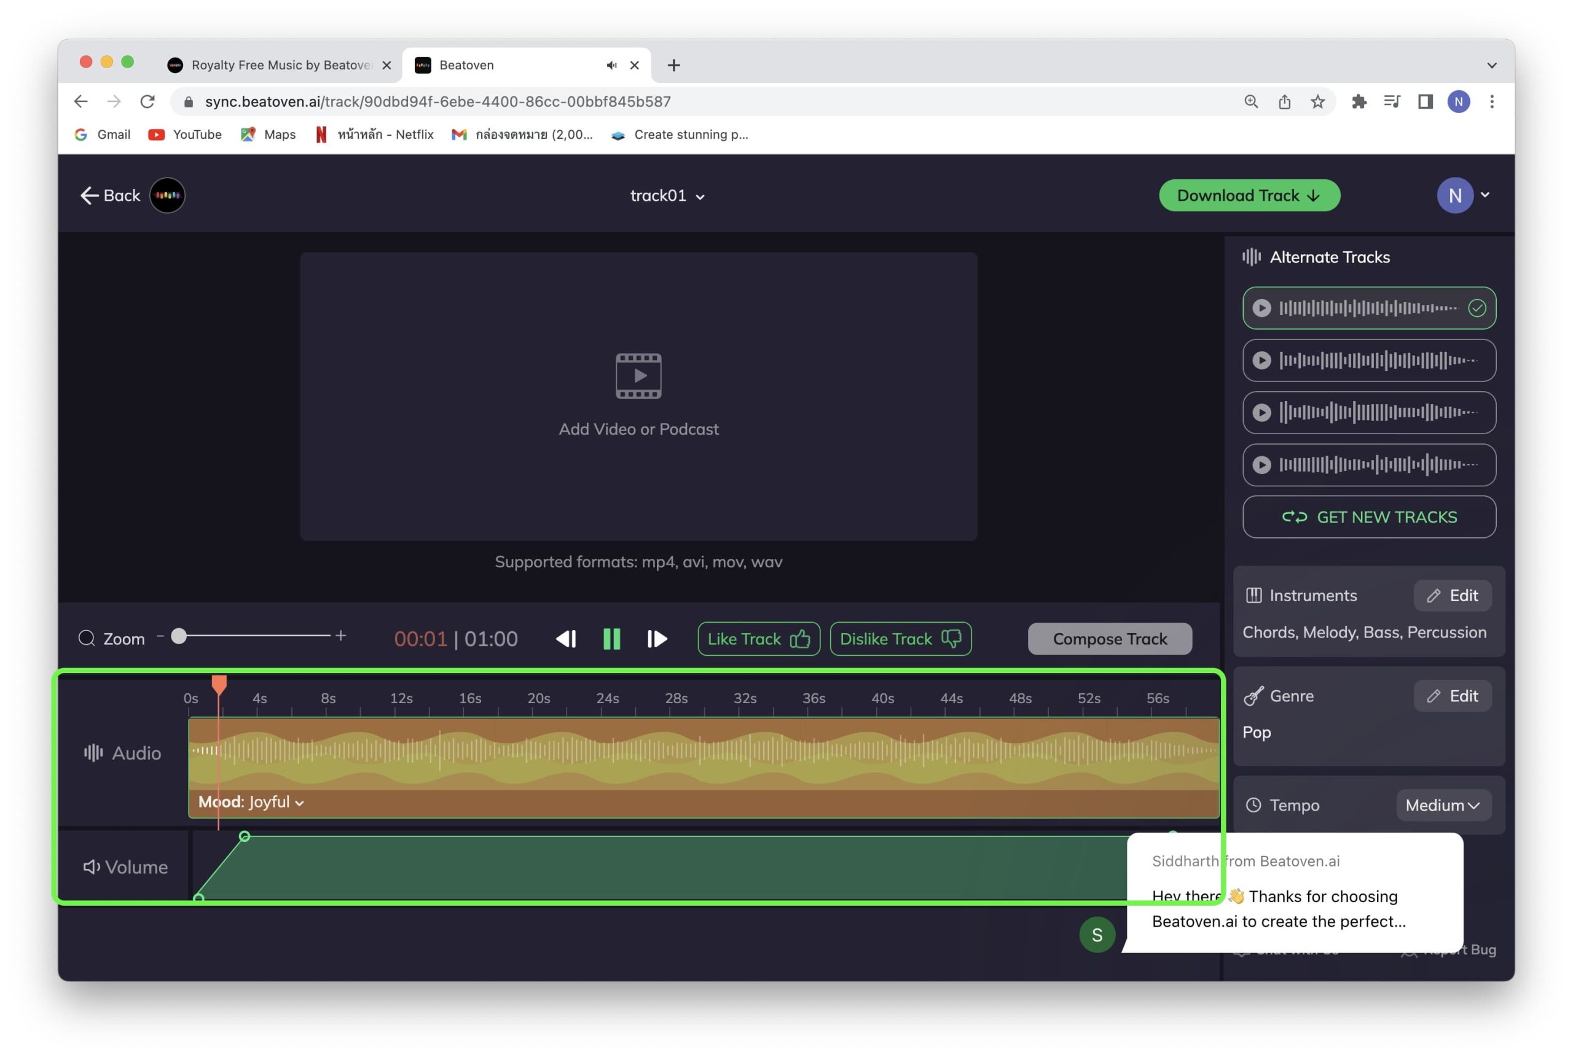Play the second alternate track preview
The image size is (1573, 1058).
pos(1261,360)
